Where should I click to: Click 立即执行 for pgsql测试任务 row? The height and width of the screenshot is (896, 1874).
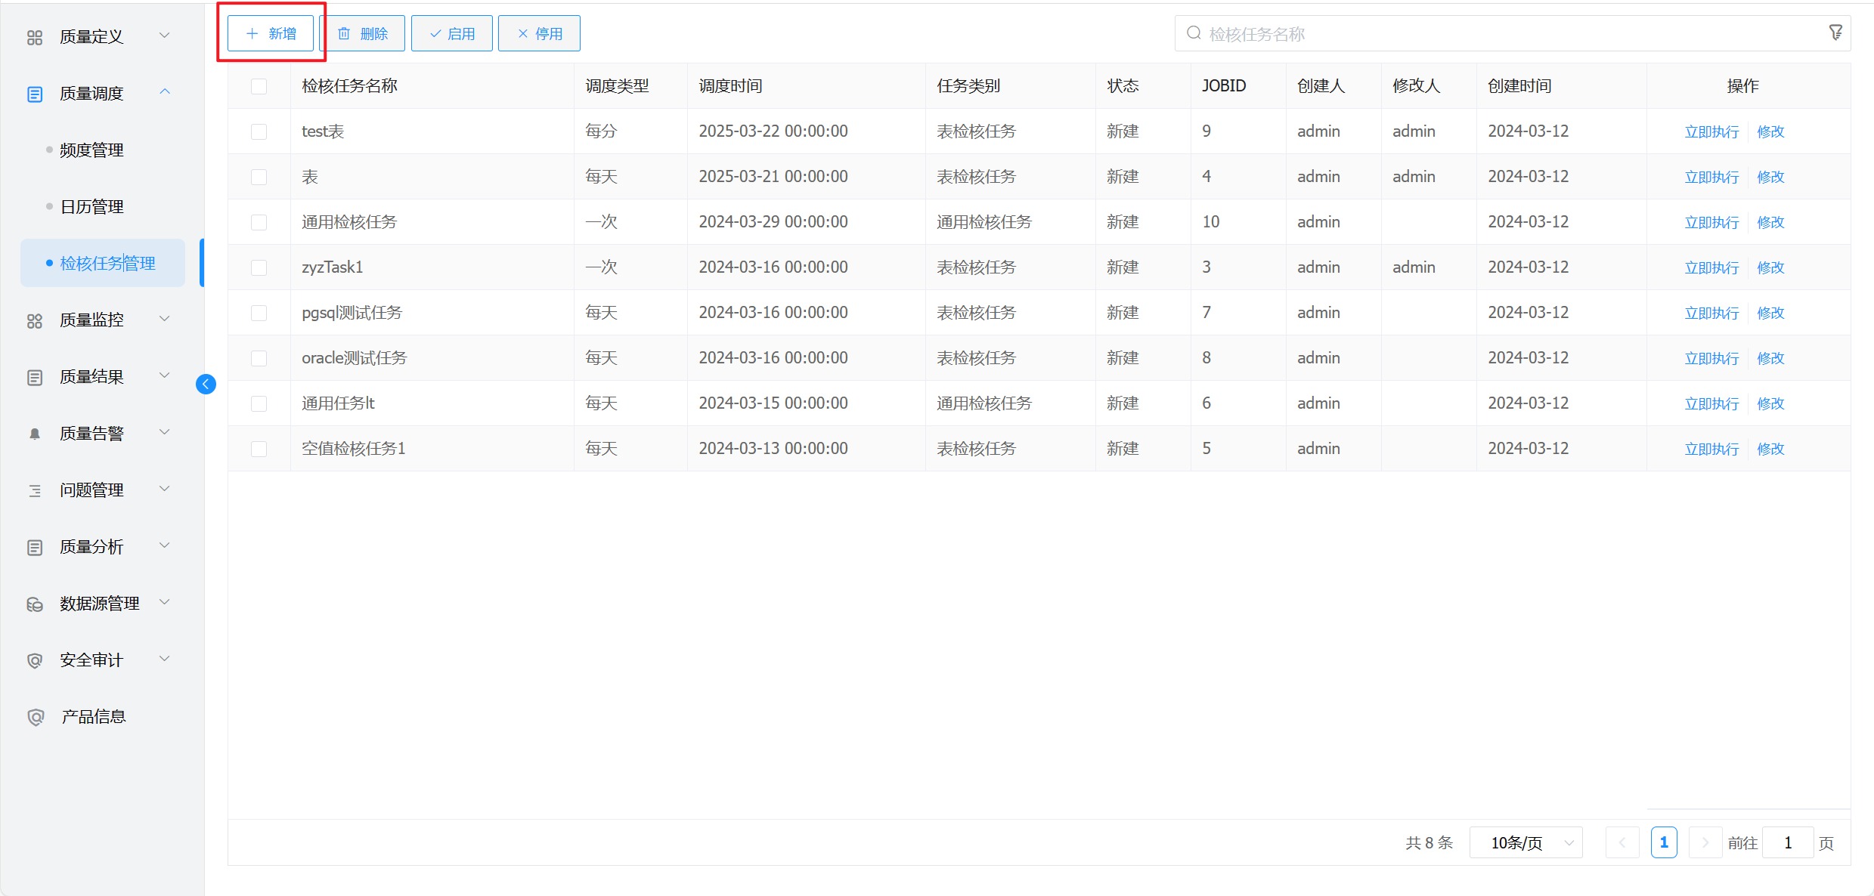[1711, 313]
